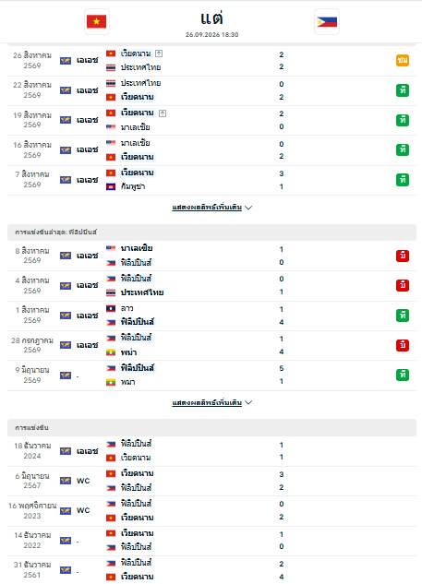This screenshot has width=422, height=584.
Task: Click green win badge for Thailand-Vietnam match
Action: tap(403, 90)
